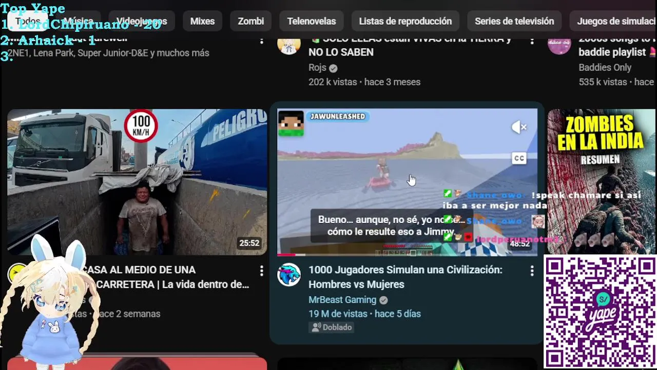Click the 19 M de vistas text
The width and height of the screenshot is (657, 370).
pos(338,313)
